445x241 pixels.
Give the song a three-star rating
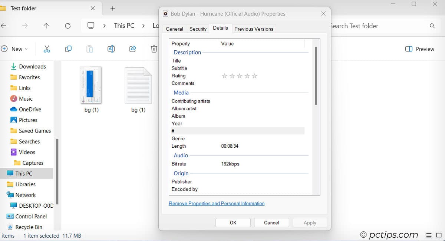[240, 76]
